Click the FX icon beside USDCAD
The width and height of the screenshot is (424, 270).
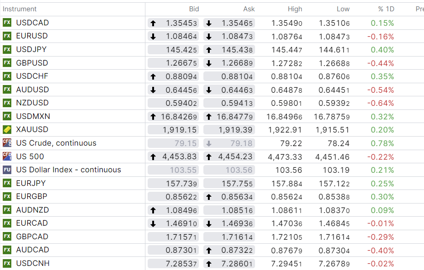point(7,23)
